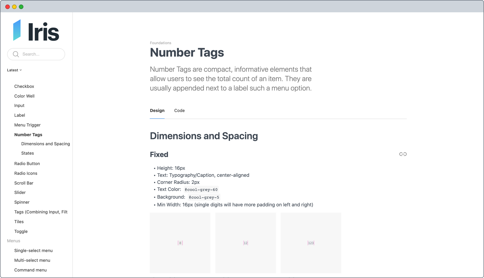Select the Design tab
Viewport: 484px width, 278px height.
(x=157, y=110)
